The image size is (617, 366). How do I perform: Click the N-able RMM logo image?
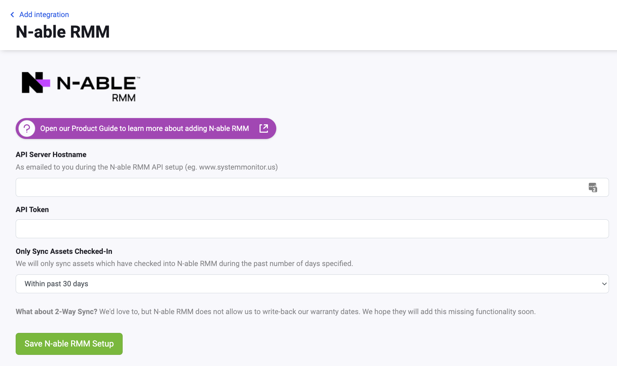[x=81, y=87]
